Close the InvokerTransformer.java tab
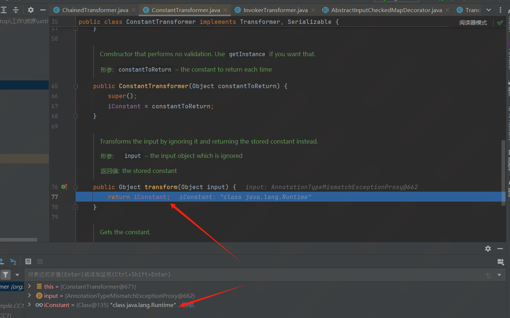 coord(313,10)
